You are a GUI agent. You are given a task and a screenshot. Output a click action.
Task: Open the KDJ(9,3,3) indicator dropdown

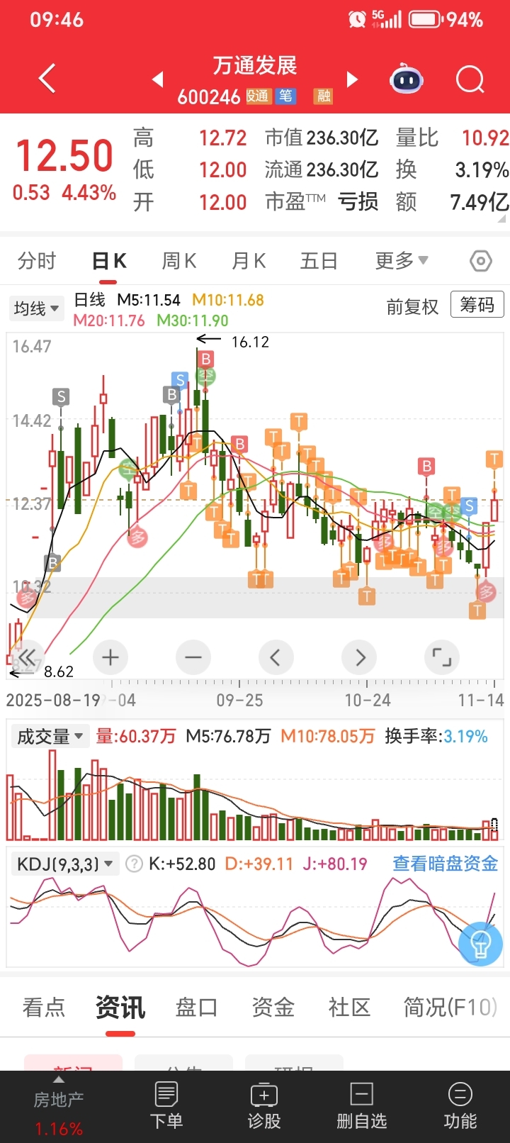pyautogui.click(x=64, y=864)
